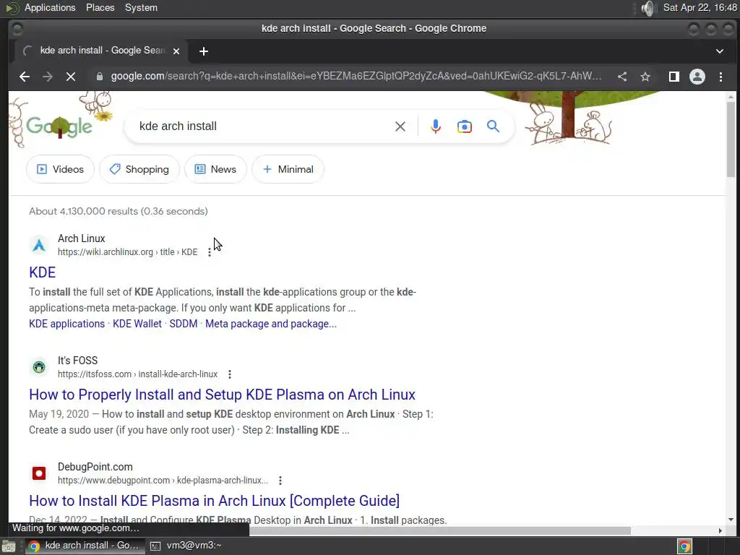The image size is (740, 555).
Task: Open the System menu
Action: click(141, 7)
